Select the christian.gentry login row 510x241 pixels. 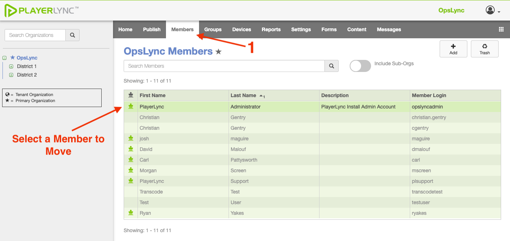[x=455, y=117]
